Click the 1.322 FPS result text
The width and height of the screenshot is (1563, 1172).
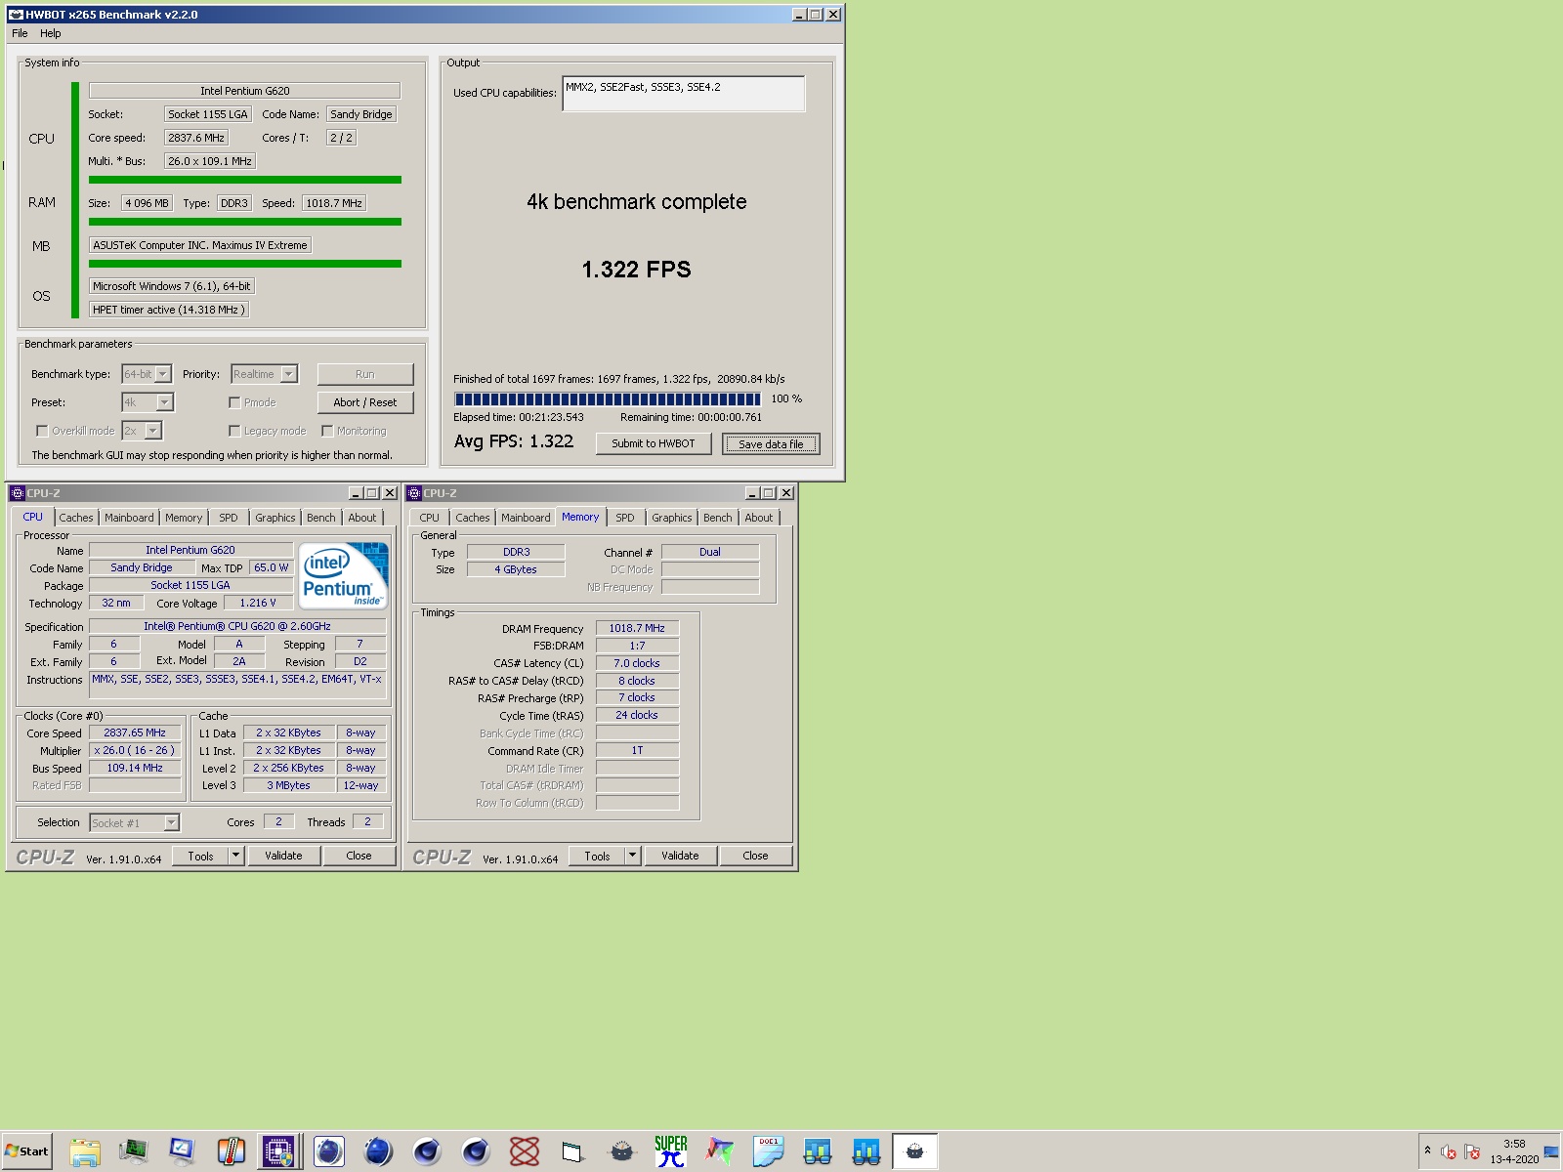point(637,270)
